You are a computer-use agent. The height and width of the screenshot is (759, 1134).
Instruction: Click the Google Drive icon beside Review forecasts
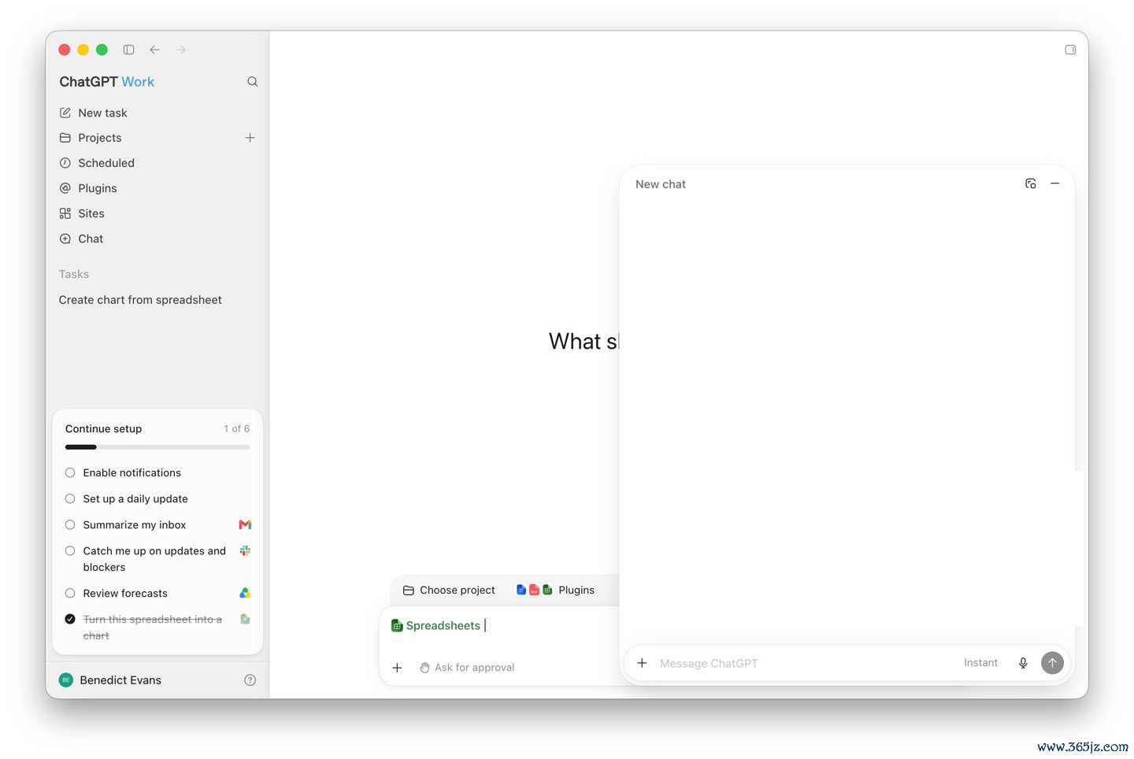(245, 593)
